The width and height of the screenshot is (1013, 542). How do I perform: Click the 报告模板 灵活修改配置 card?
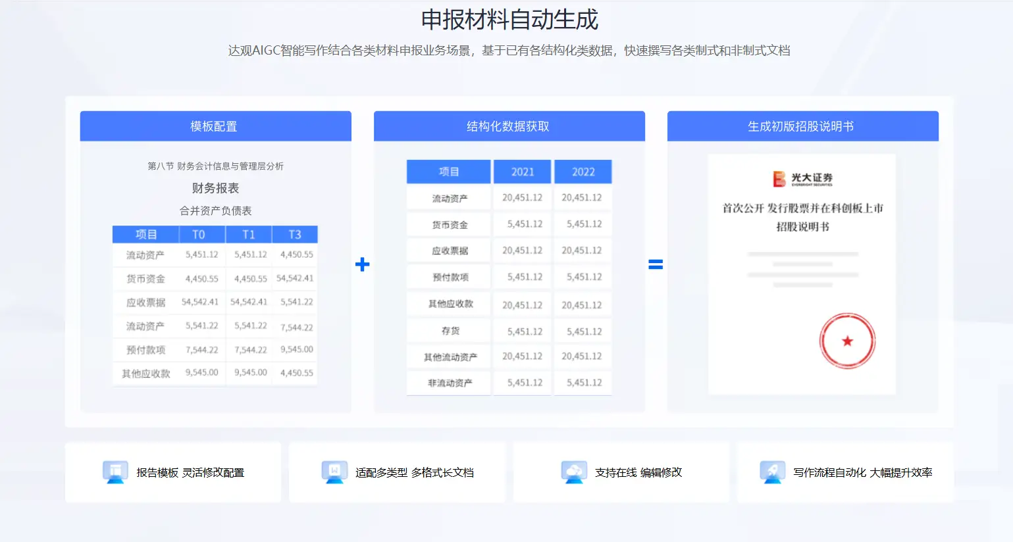click(x=173, y=472)
